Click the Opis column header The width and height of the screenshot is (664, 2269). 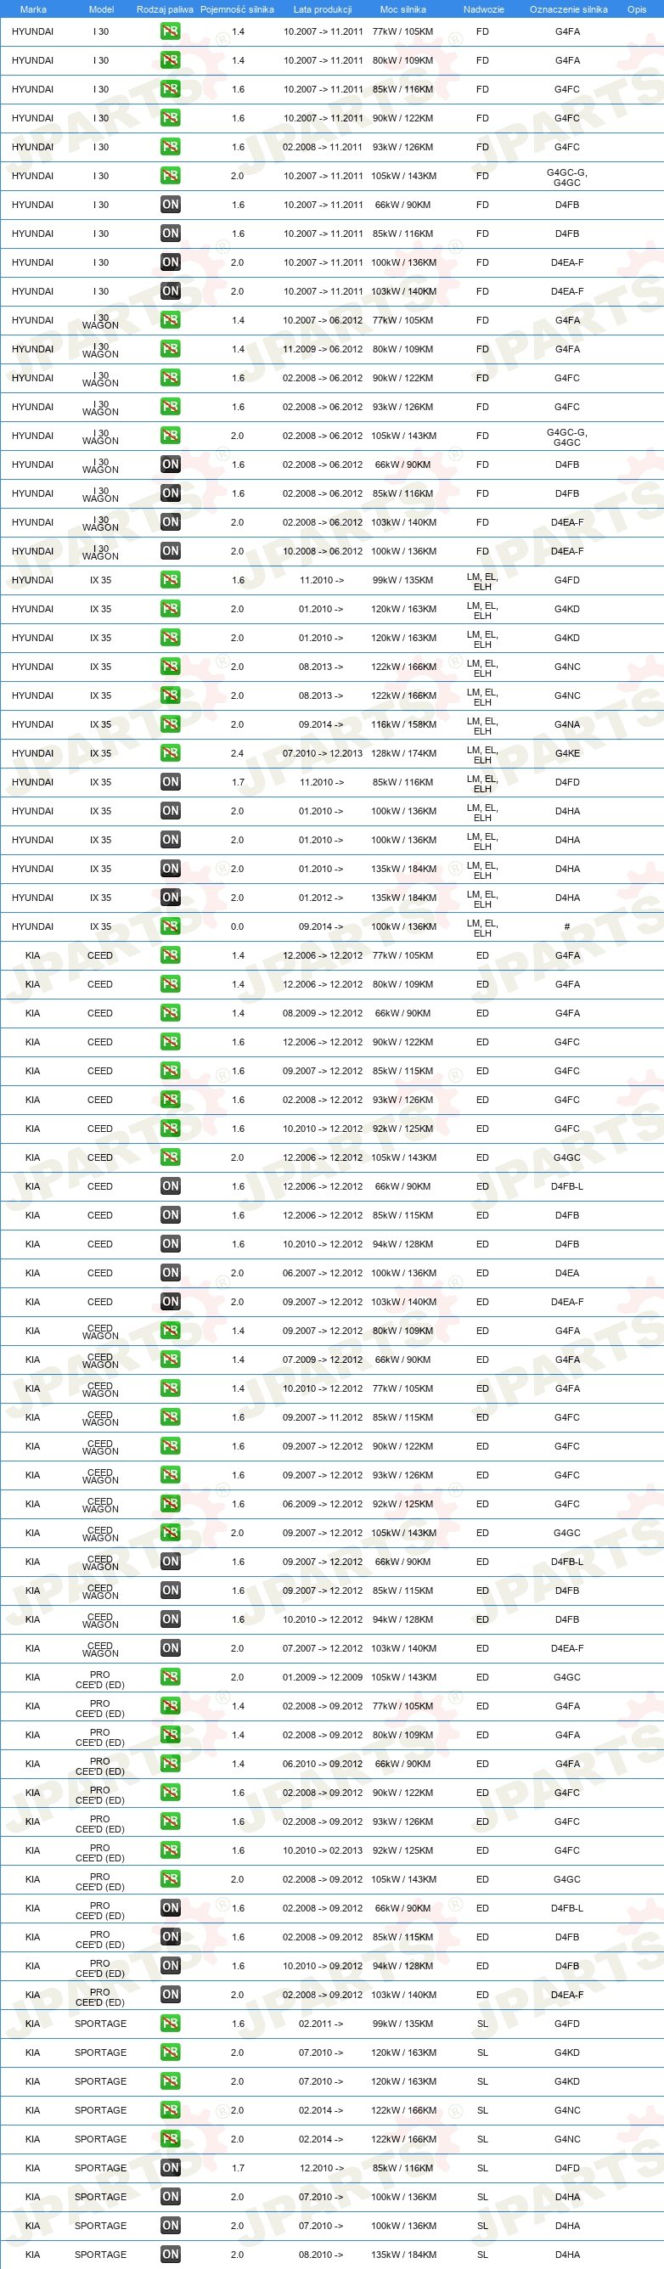click(x=637, y=9)
